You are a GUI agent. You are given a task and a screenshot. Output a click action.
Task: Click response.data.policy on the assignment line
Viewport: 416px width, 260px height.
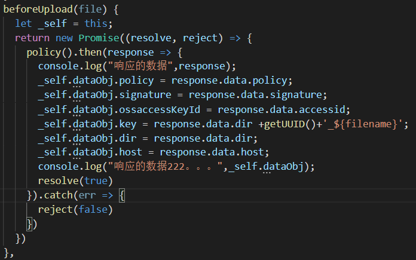coord(230,81)
